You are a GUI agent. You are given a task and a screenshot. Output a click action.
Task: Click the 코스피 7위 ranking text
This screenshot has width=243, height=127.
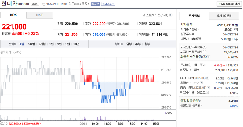tap(231, 30)
